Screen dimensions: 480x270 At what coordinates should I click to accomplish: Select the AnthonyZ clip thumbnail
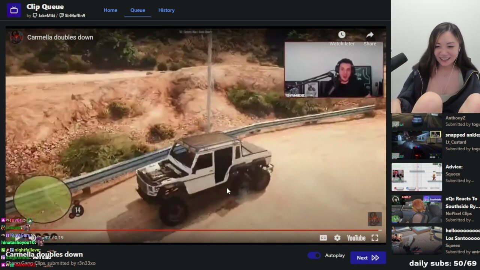(417, 121)
